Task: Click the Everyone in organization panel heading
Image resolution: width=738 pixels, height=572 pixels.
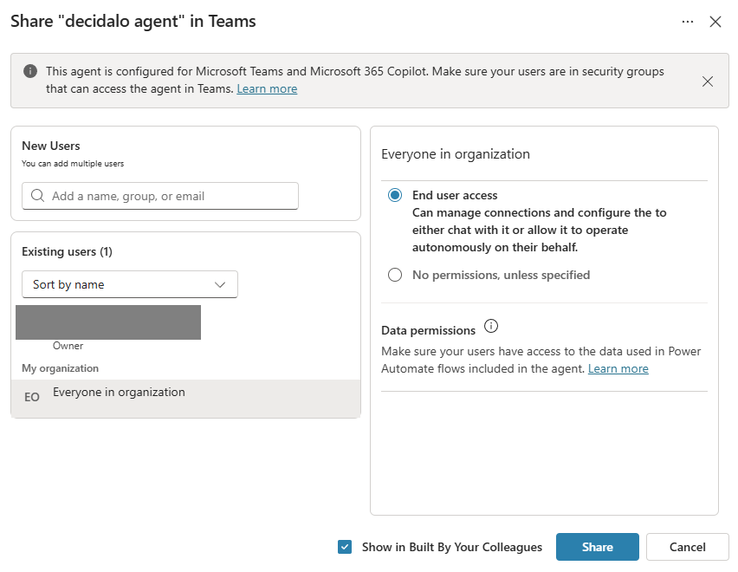Action: pos(455,154)
